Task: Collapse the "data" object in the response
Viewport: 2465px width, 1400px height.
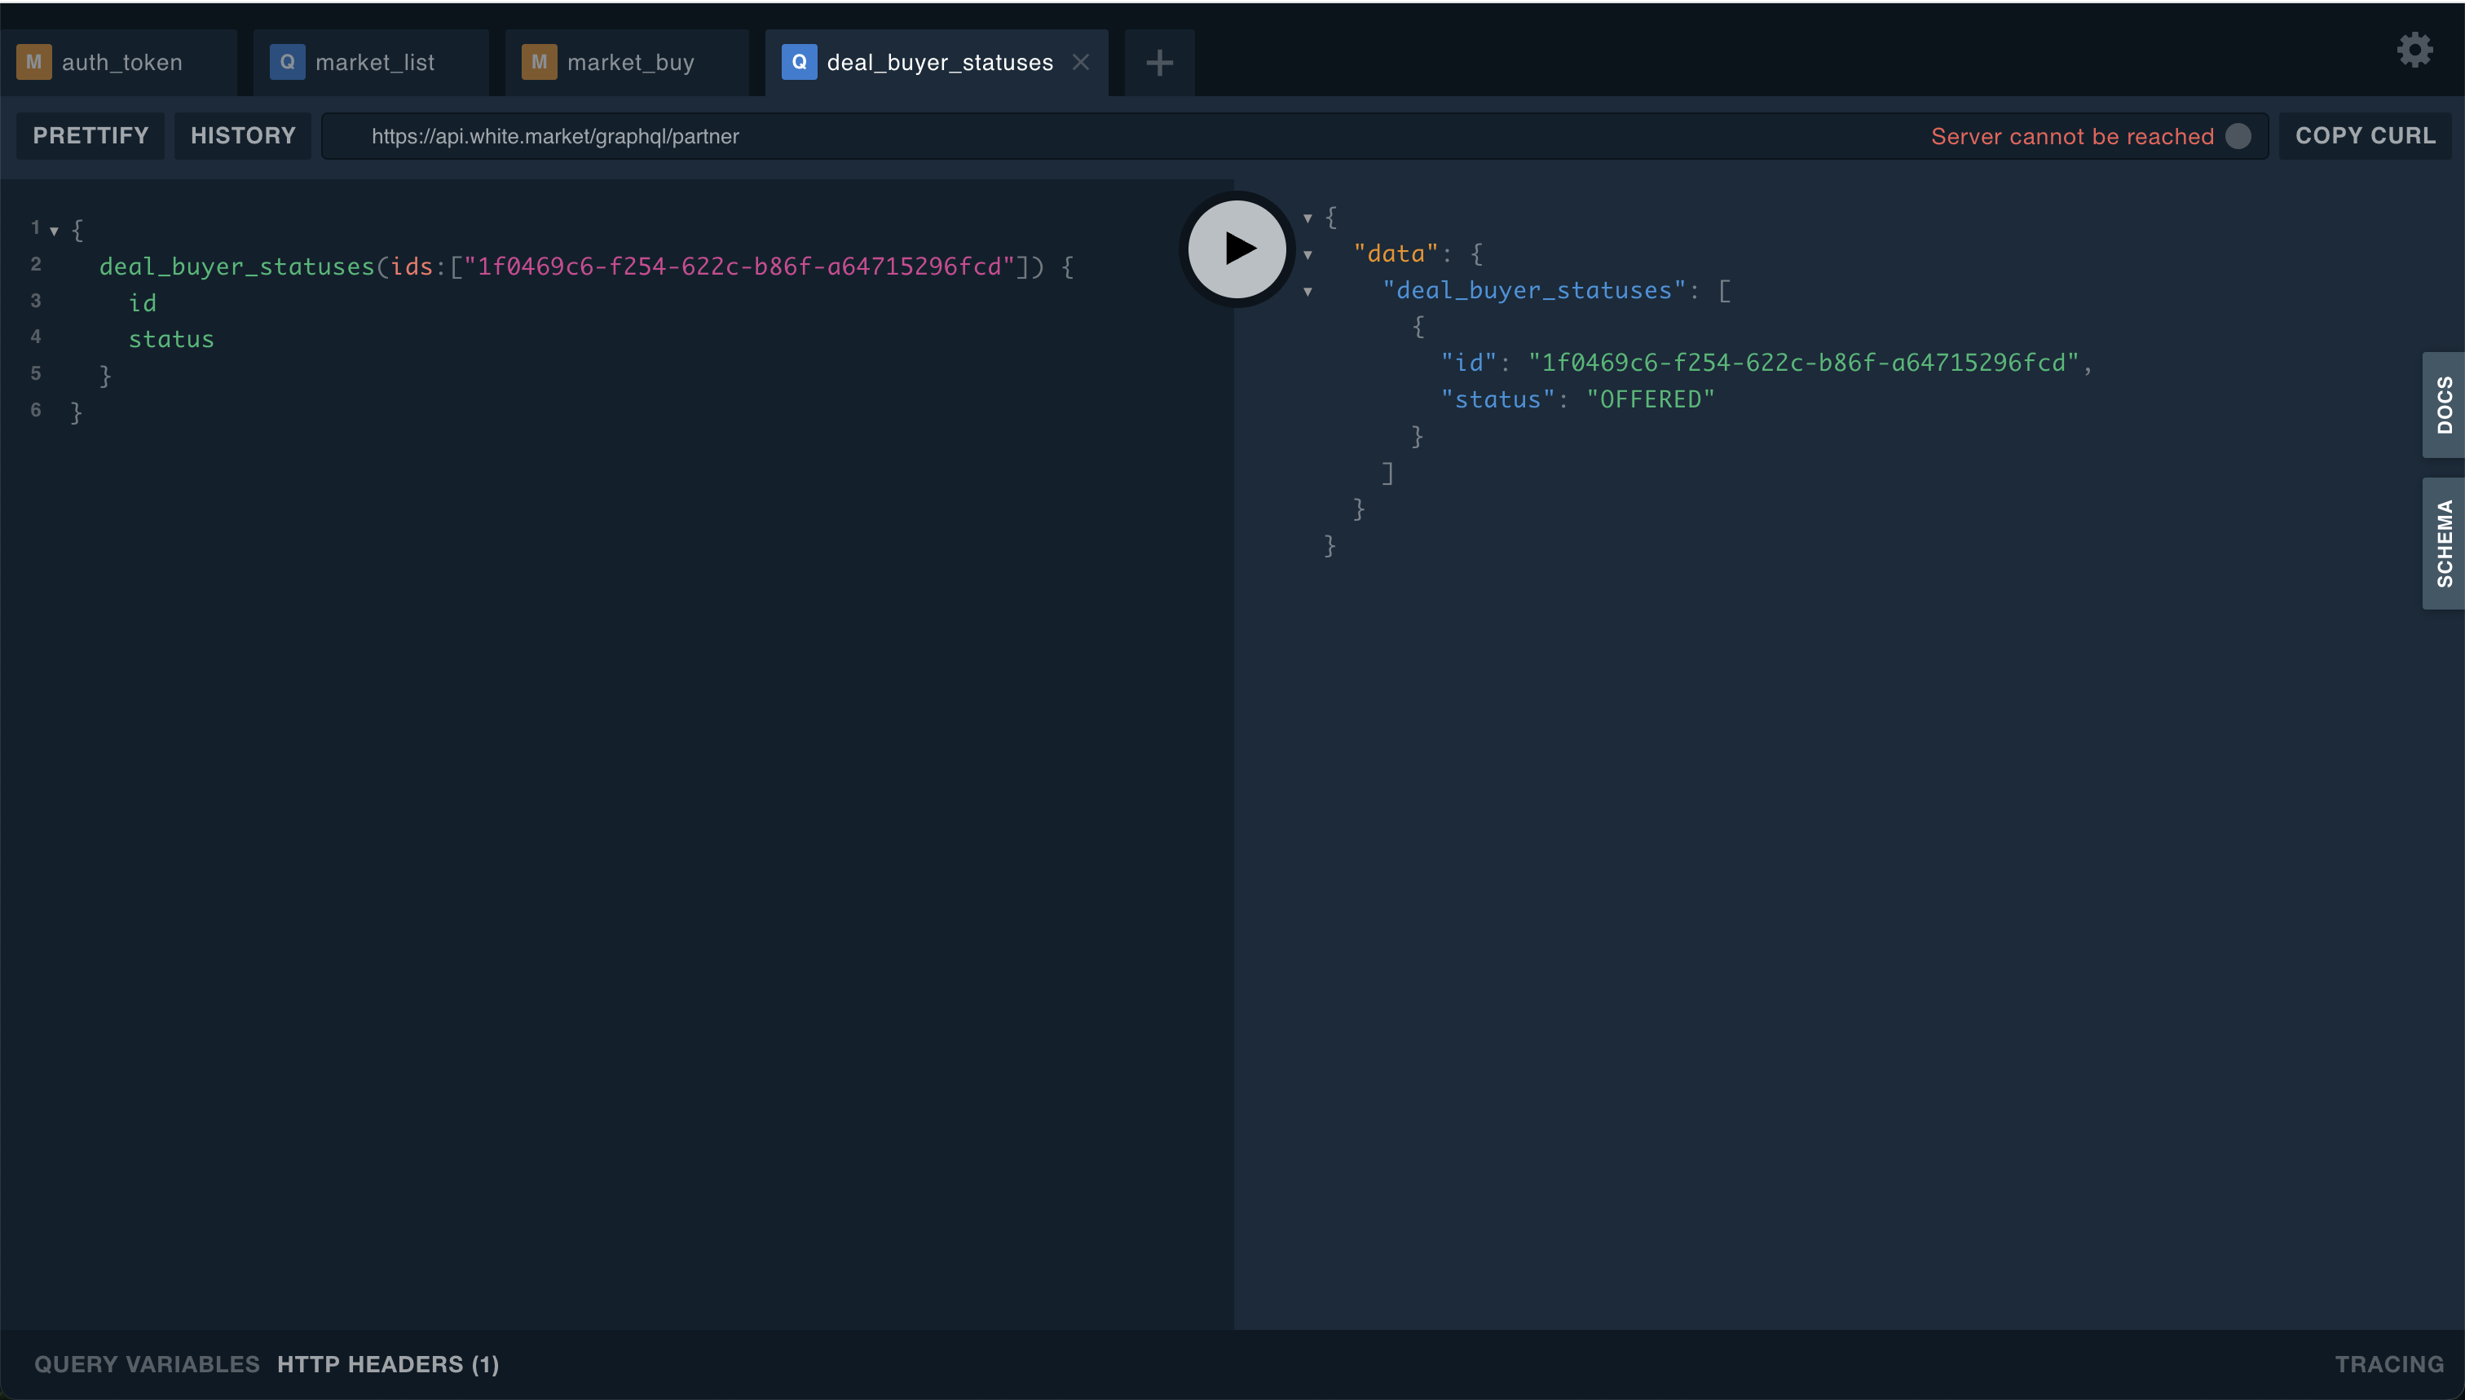Action: [x=1307, y=255]
